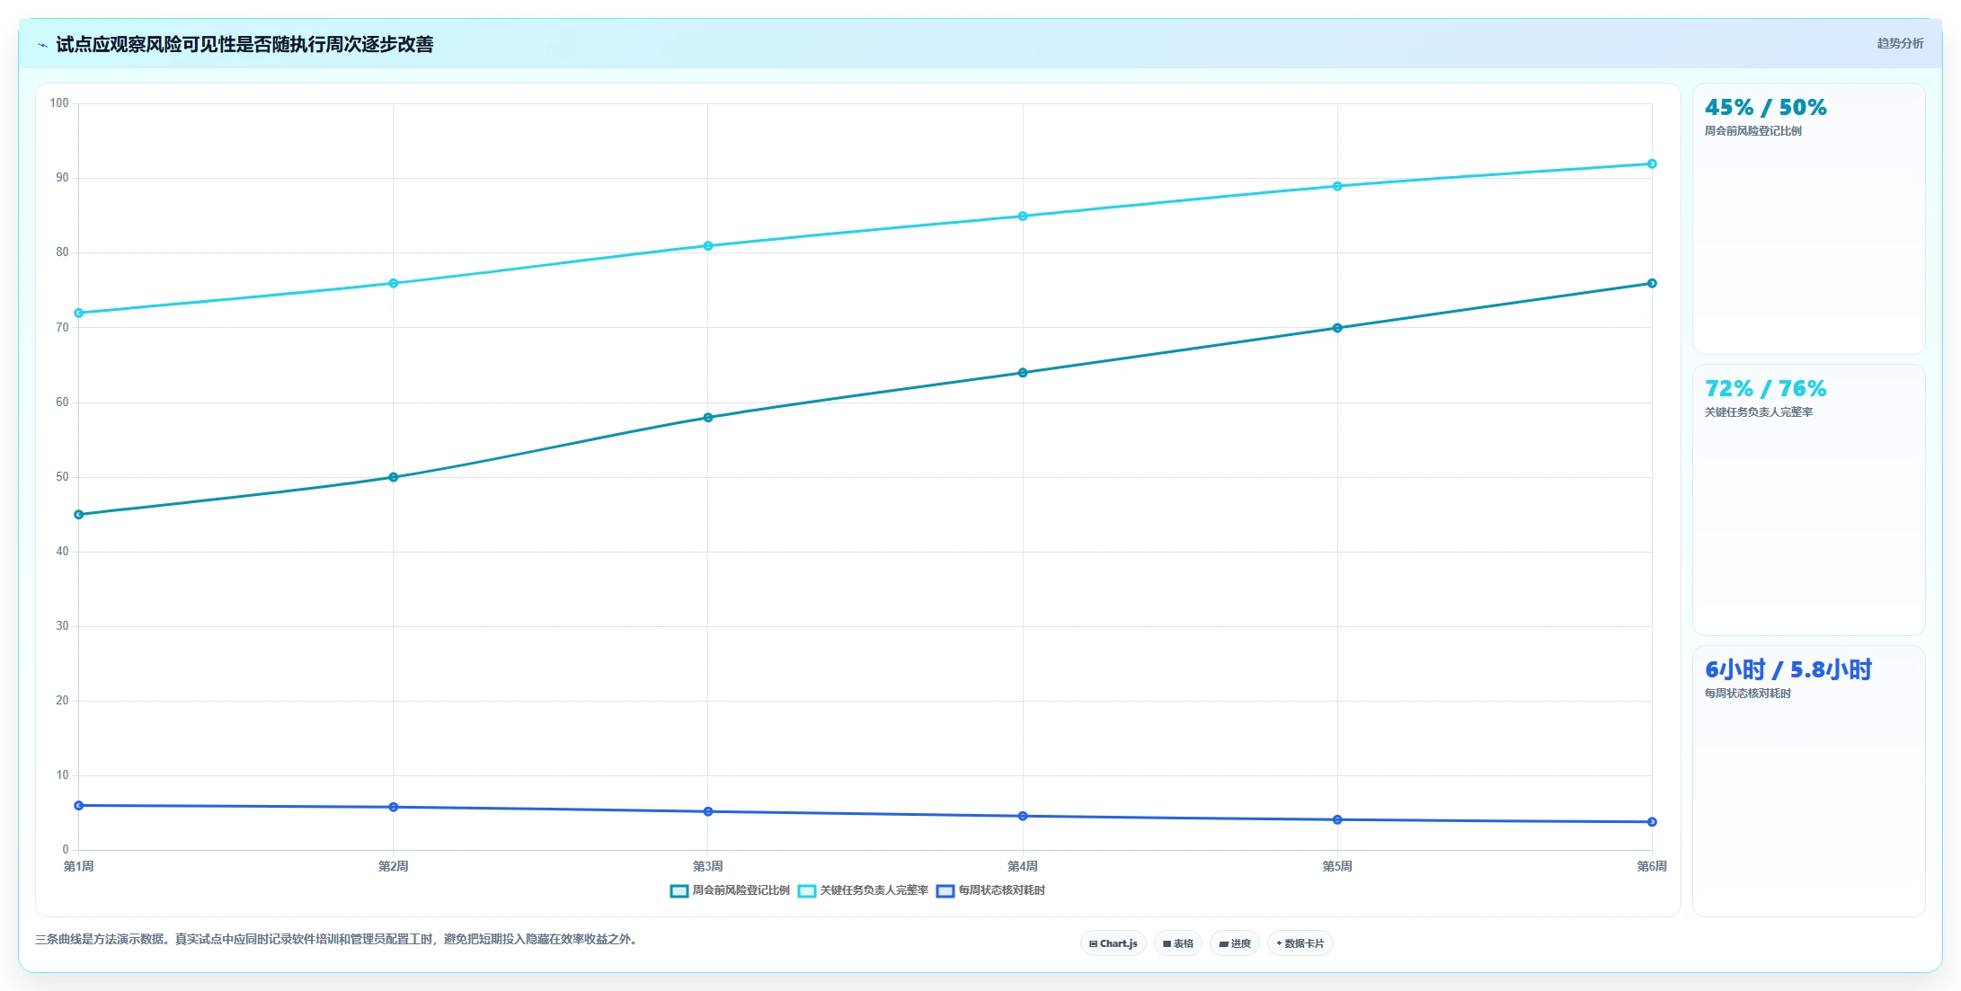Click the 表格 tag chip

click(1177, 943)
